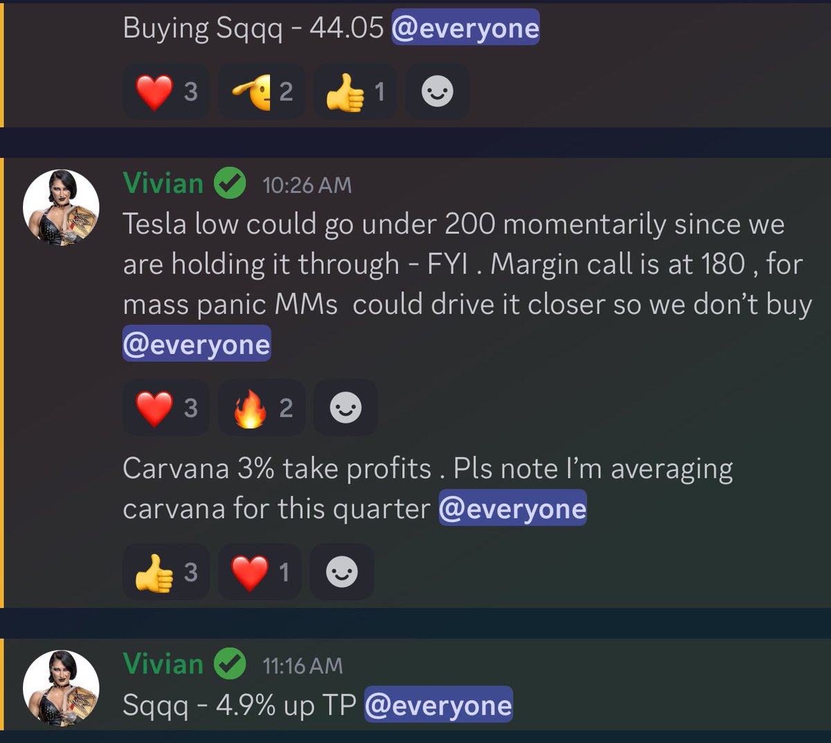Add reaction to Buying Sqqq message
The width and height of the screenshot is (831, 743).
pyautogui.click(x=438, y=91)
